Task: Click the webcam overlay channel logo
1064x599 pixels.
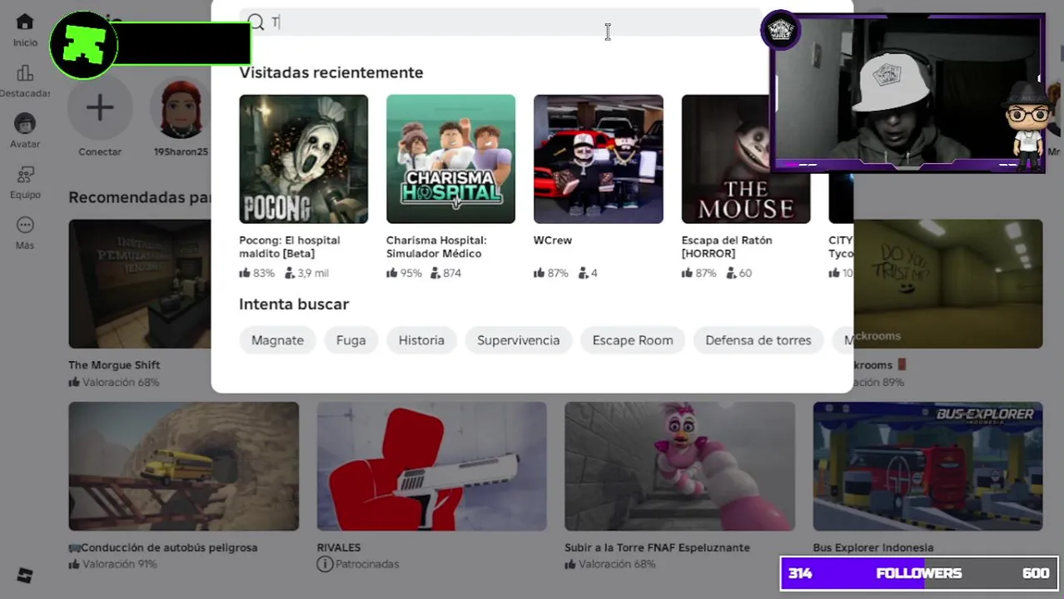Action: 781,31
